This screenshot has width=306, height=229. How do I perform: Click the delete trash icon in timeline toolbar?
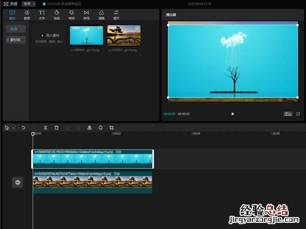tap(57, 128)
